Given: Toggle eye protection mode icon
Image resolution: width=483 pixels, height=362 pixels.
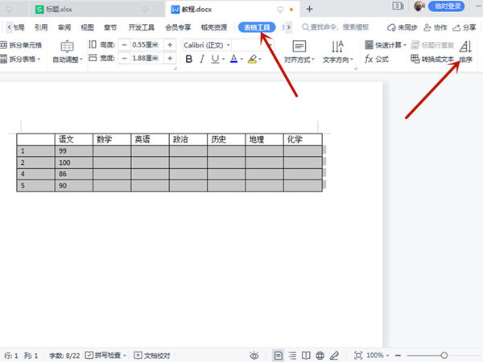Looking at the screenshot, I should (254, 355).
